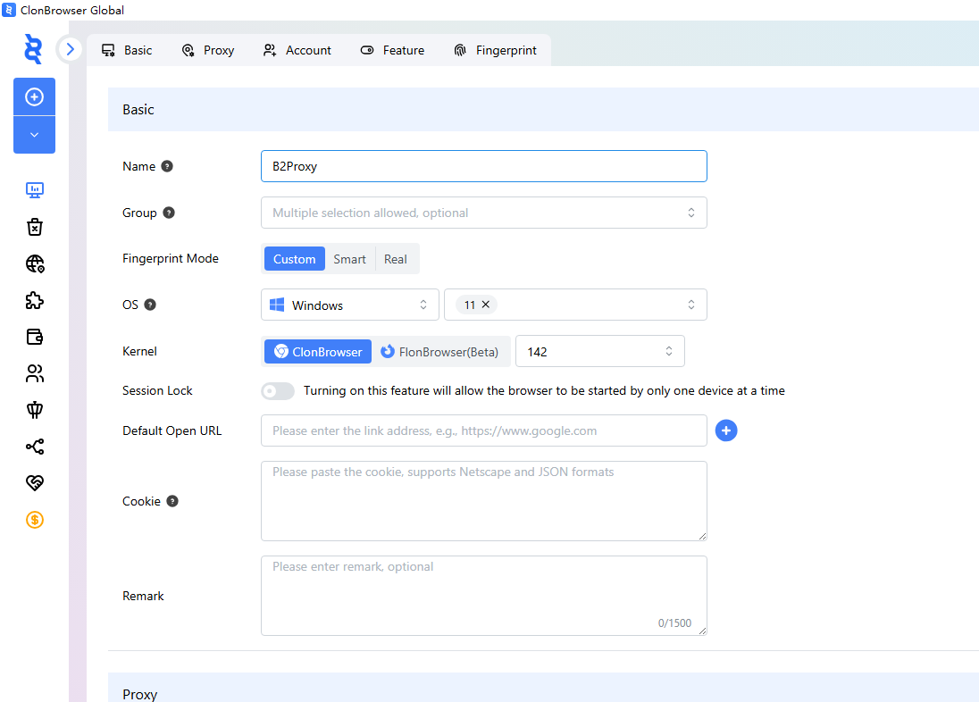
Task: Click the orange dollar coin icon
Action: [x=35, y=520]
